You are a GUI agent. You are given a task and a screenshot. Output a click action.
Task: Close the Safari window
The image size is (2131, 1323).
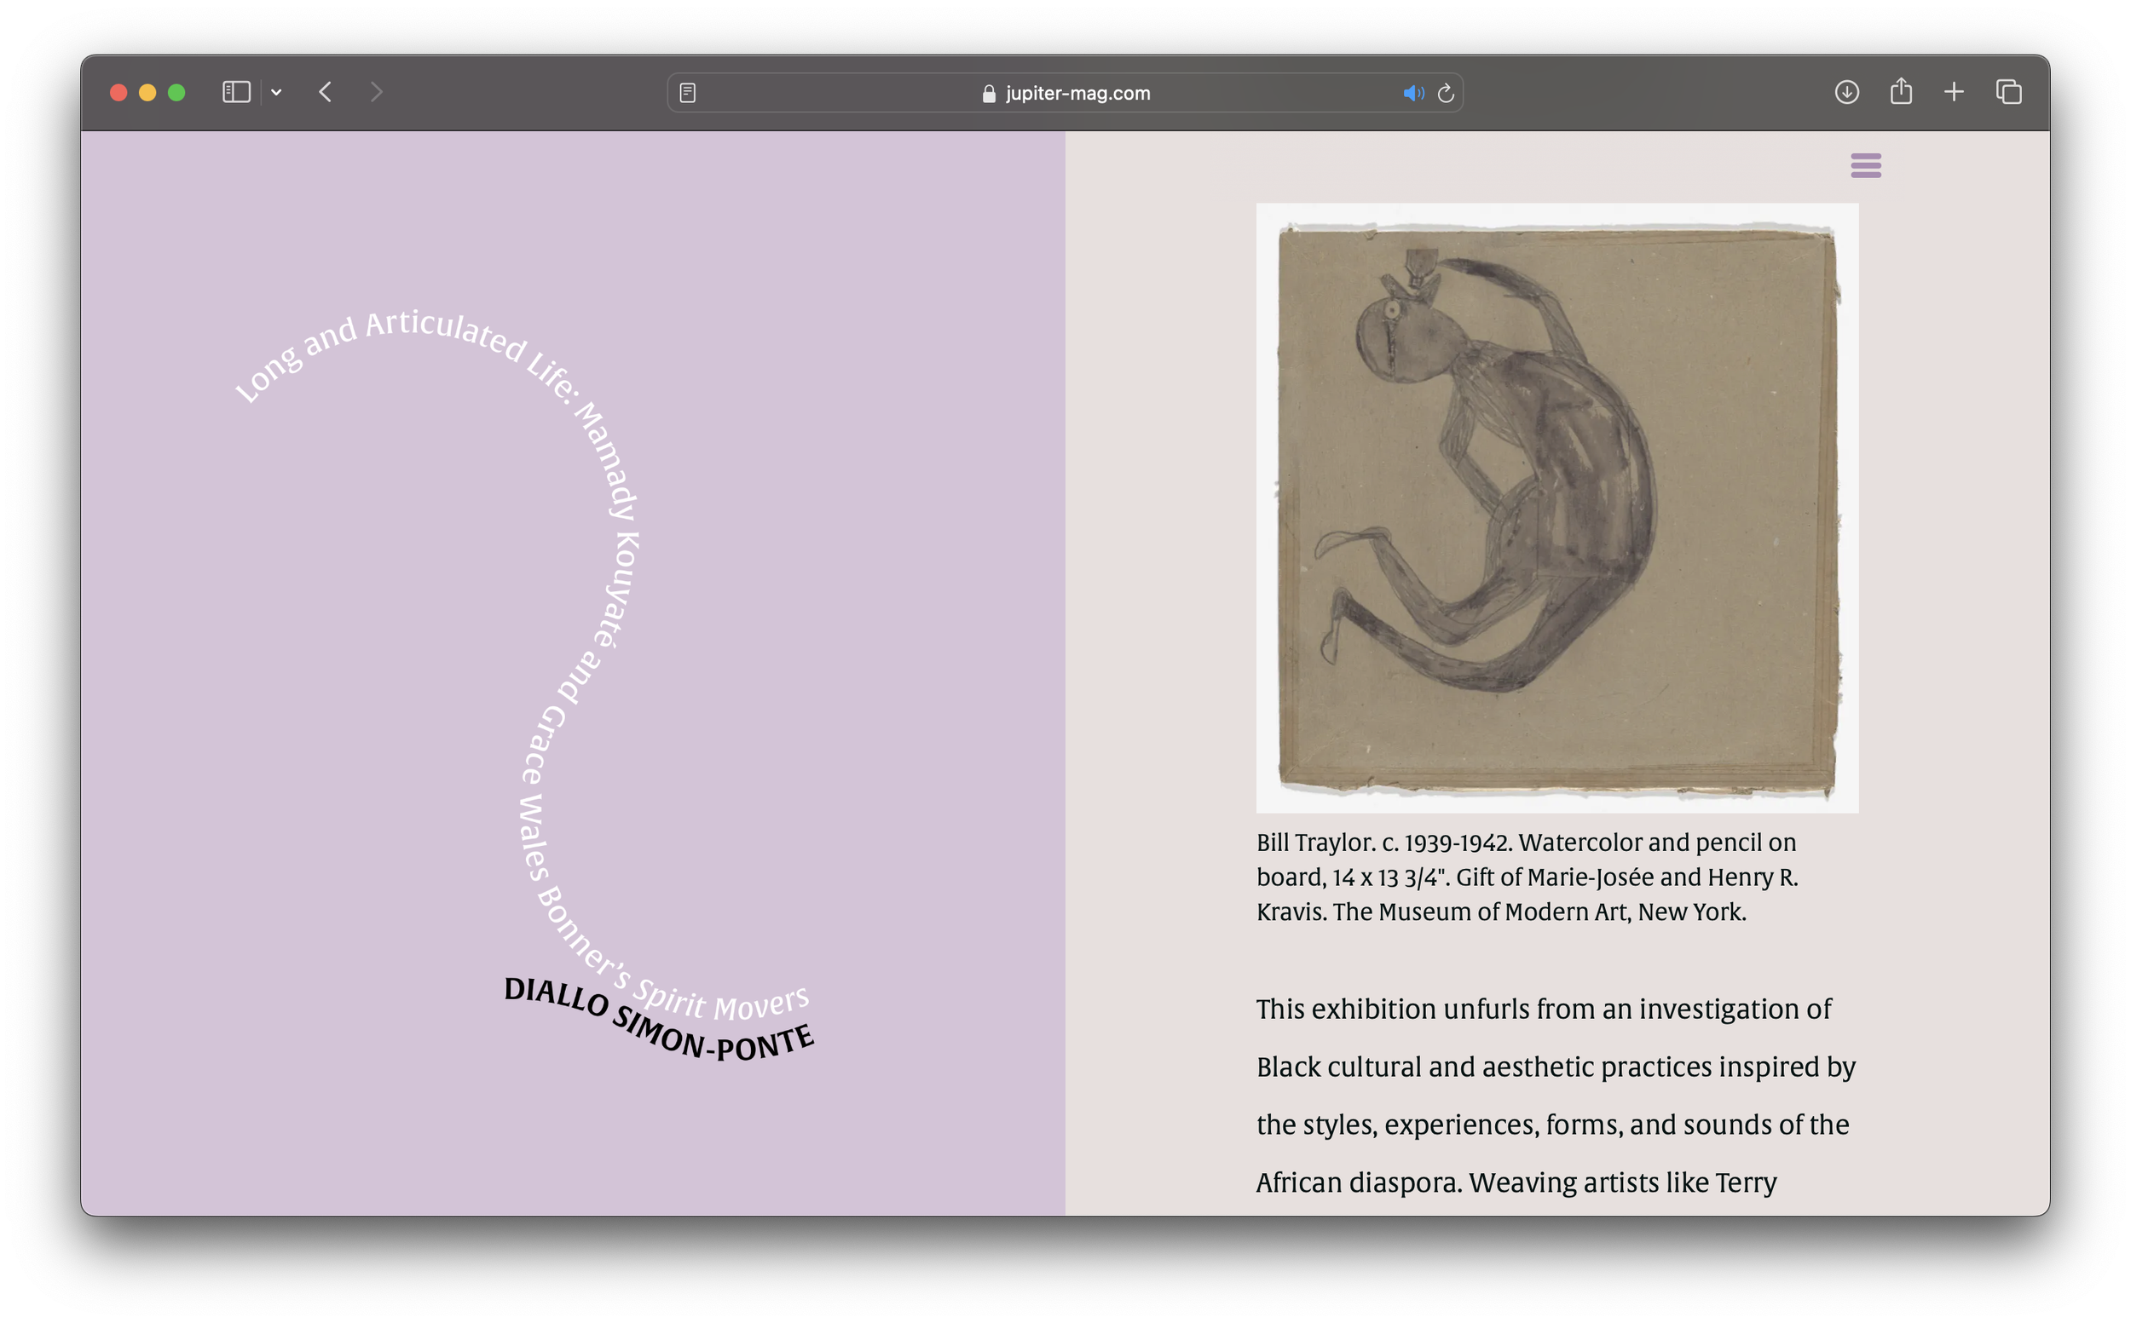point(119,93)
